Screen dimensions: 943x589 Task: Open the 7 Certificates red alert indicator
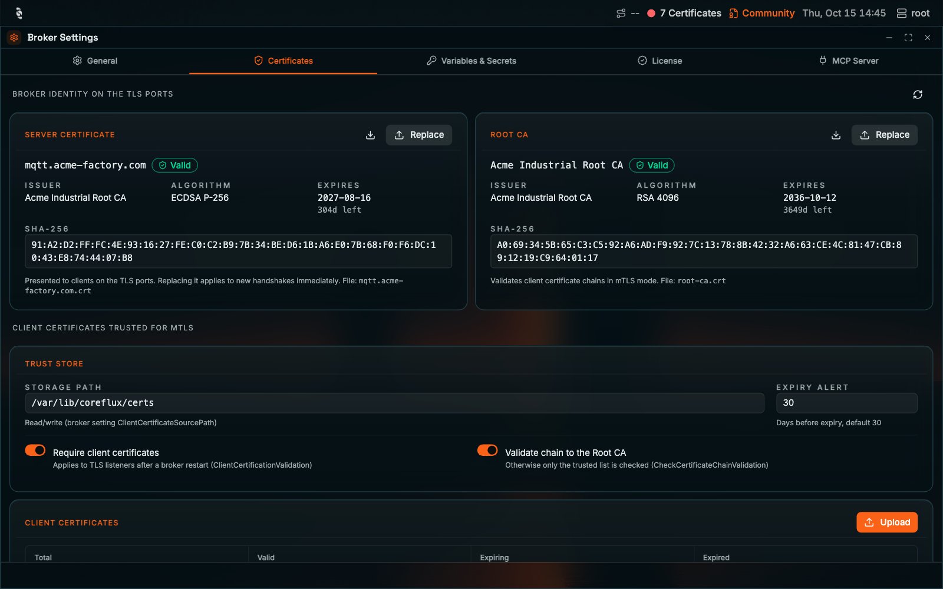tap(684, 13)
